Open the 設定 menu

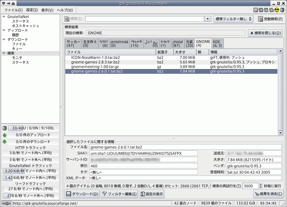click(x=32, y=10)
